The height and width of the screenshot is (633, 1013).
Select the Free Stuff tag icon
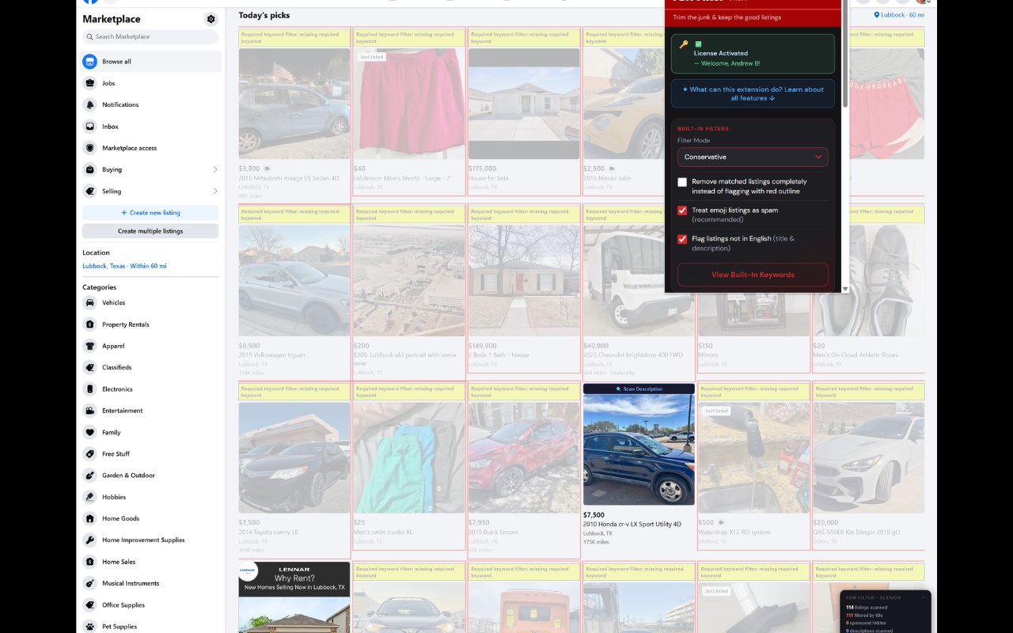click(90, 453)
